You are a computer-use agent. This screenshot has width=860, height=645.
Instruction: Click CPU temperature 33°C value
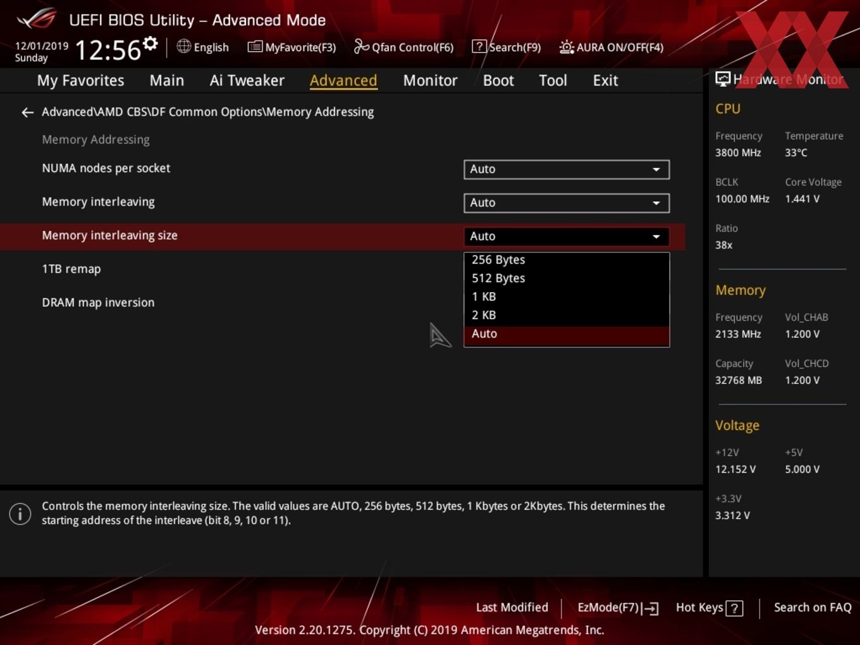coord(796,153)
